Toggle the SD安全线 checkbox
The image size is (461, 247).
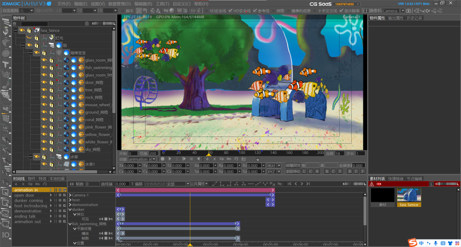point(207,11)
